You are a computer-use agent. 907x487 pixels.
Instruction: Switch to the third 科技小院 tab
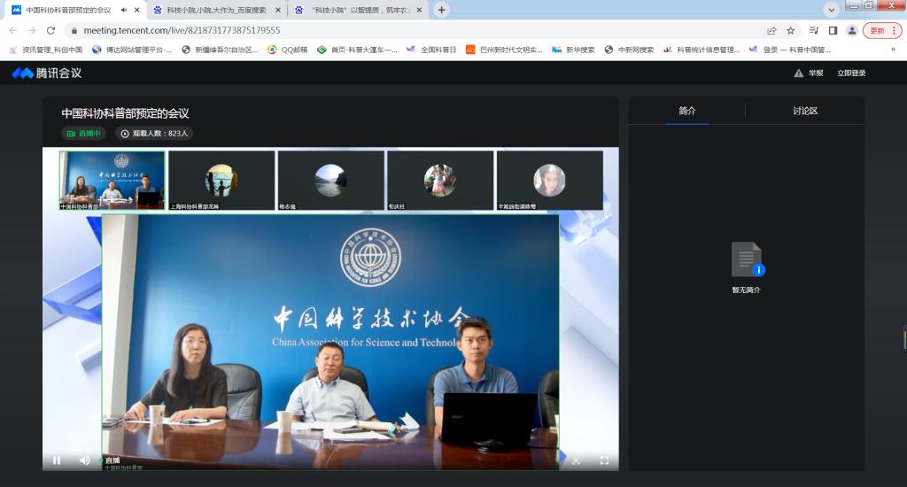pos(359,10)
